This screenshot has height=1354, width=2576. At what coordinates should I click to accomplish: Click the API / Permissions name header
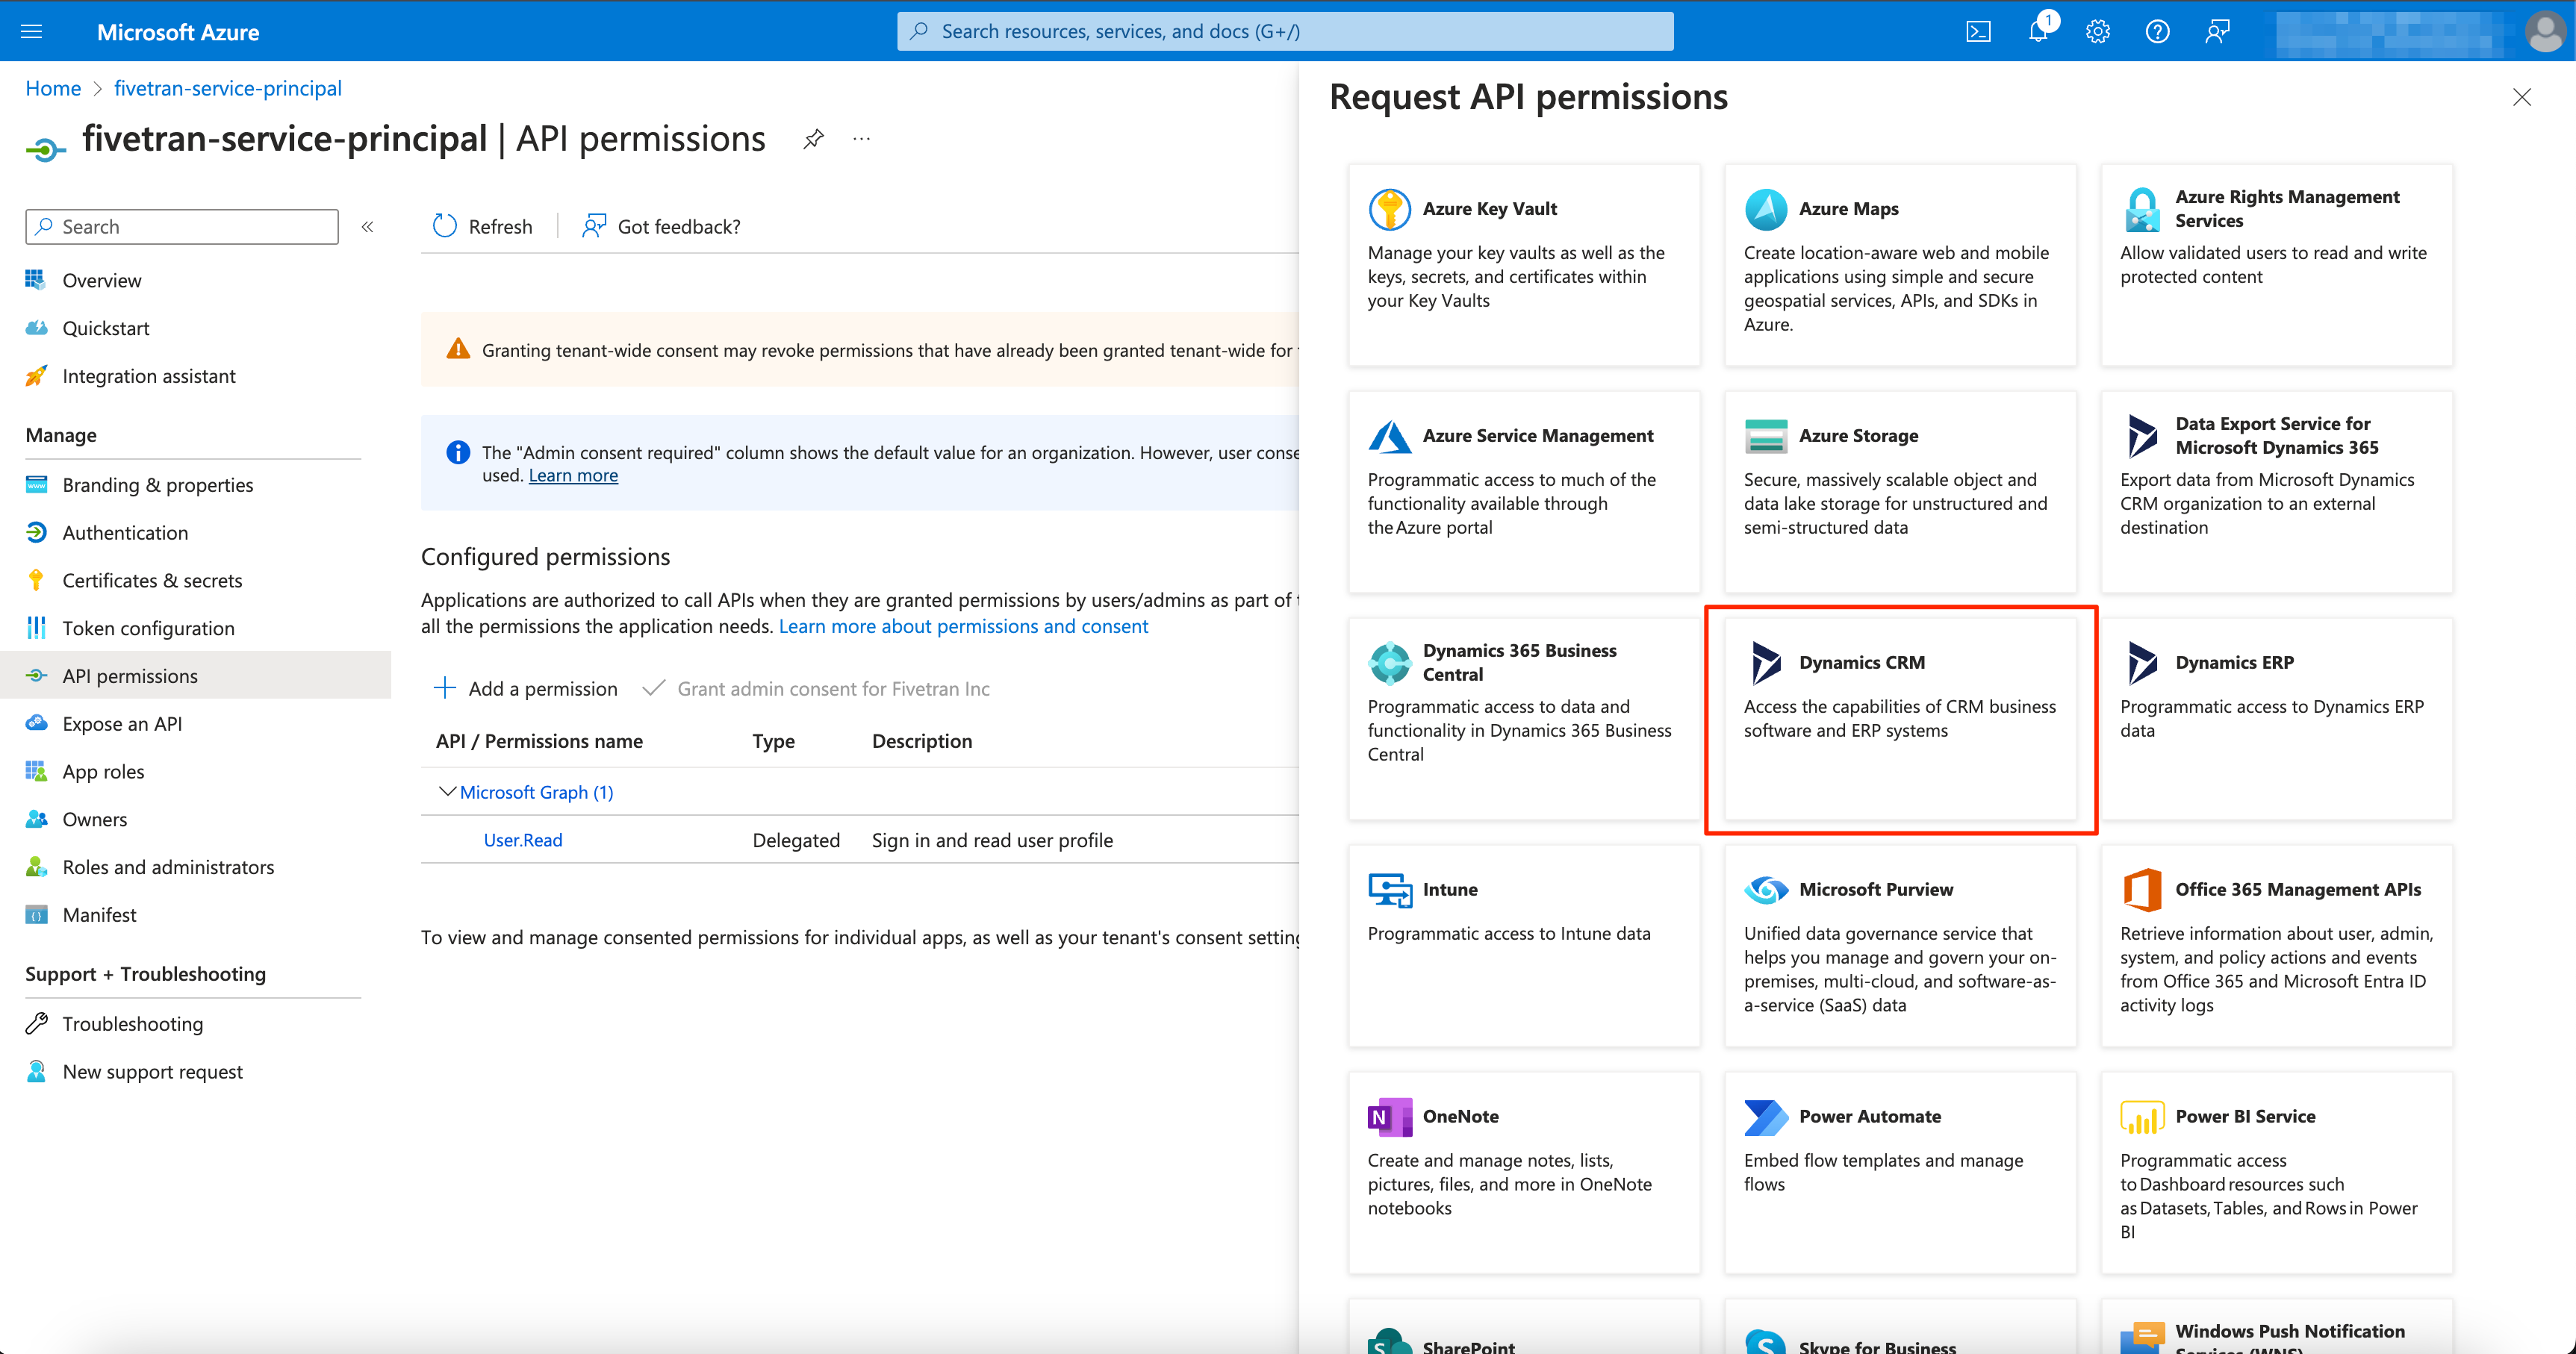[539, 741]
